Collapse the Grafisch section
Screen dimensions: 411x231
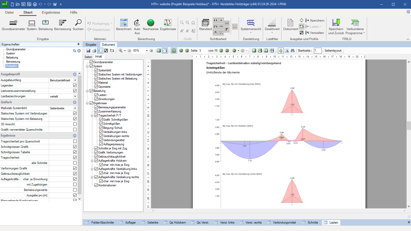pyautogui.click(x=74, y=102)
